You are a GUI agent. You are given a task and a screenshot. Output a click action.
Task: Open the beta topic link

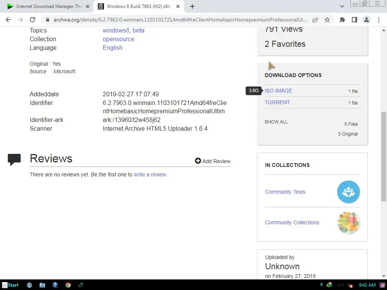click(x=138, y=30)
